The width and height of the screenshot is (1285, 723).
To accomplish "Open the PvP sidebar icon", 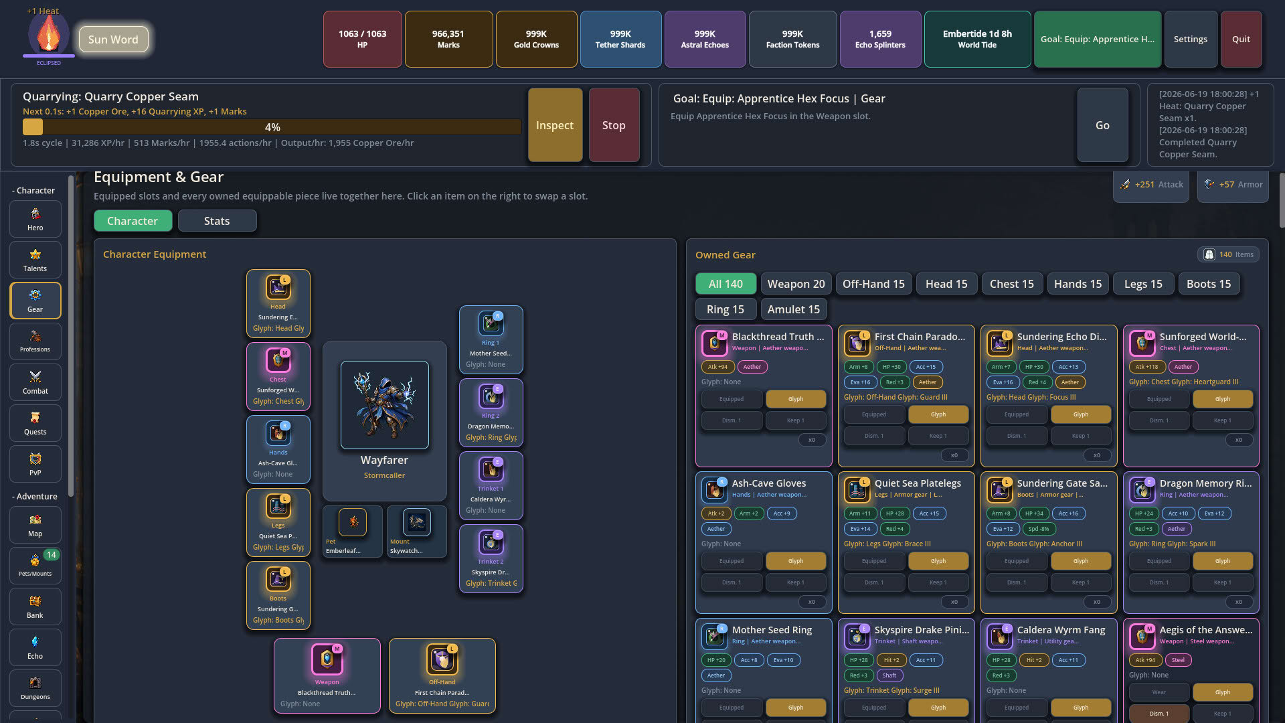I will [35, 464].
